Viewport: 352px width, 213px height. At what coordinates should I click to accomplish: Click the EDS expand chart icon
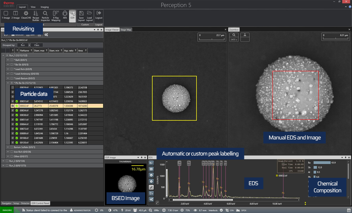(x=157, y=203)
